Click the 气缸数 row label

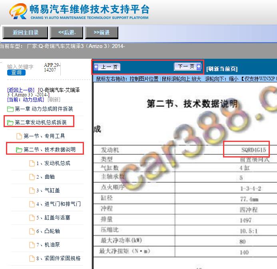110,168
